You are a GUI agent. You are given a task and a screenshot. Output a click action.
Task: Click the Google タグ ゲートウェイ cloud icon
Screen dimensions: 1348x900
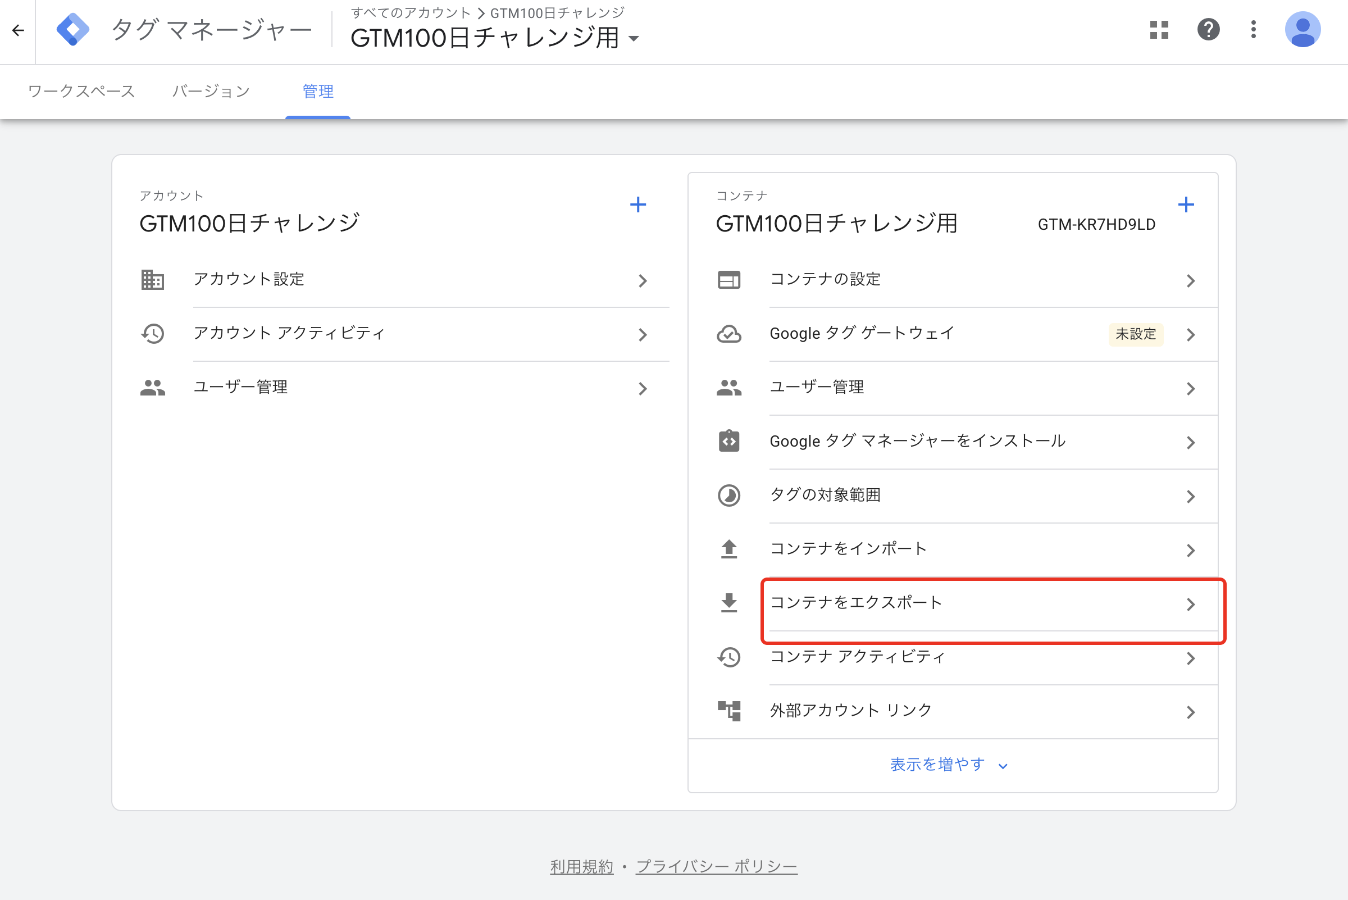coord(729,334)
